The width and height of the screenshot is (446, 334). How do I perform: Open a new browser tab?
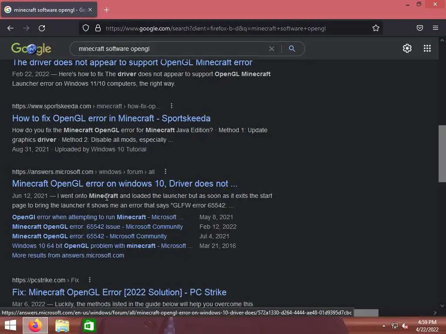coord(106,10)
